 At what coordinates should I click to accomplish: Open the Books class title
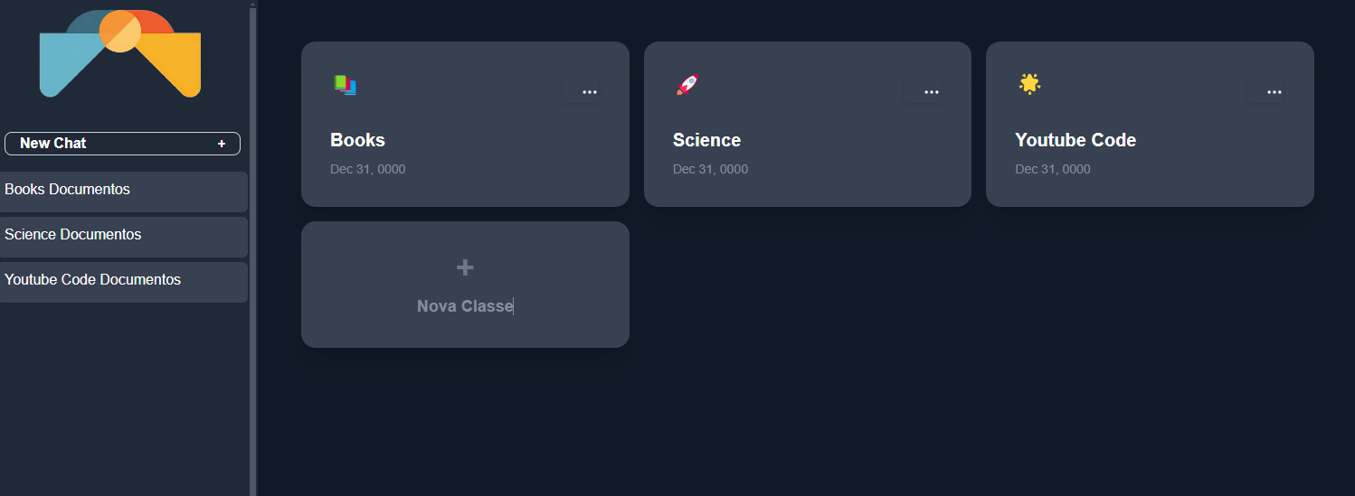357,140
